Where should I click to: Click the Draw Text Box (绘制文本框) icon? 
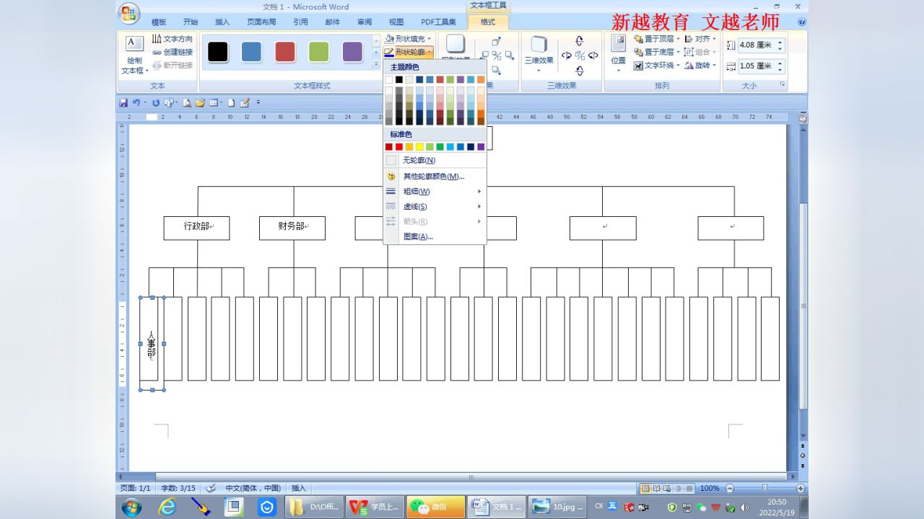click(134, 53)
